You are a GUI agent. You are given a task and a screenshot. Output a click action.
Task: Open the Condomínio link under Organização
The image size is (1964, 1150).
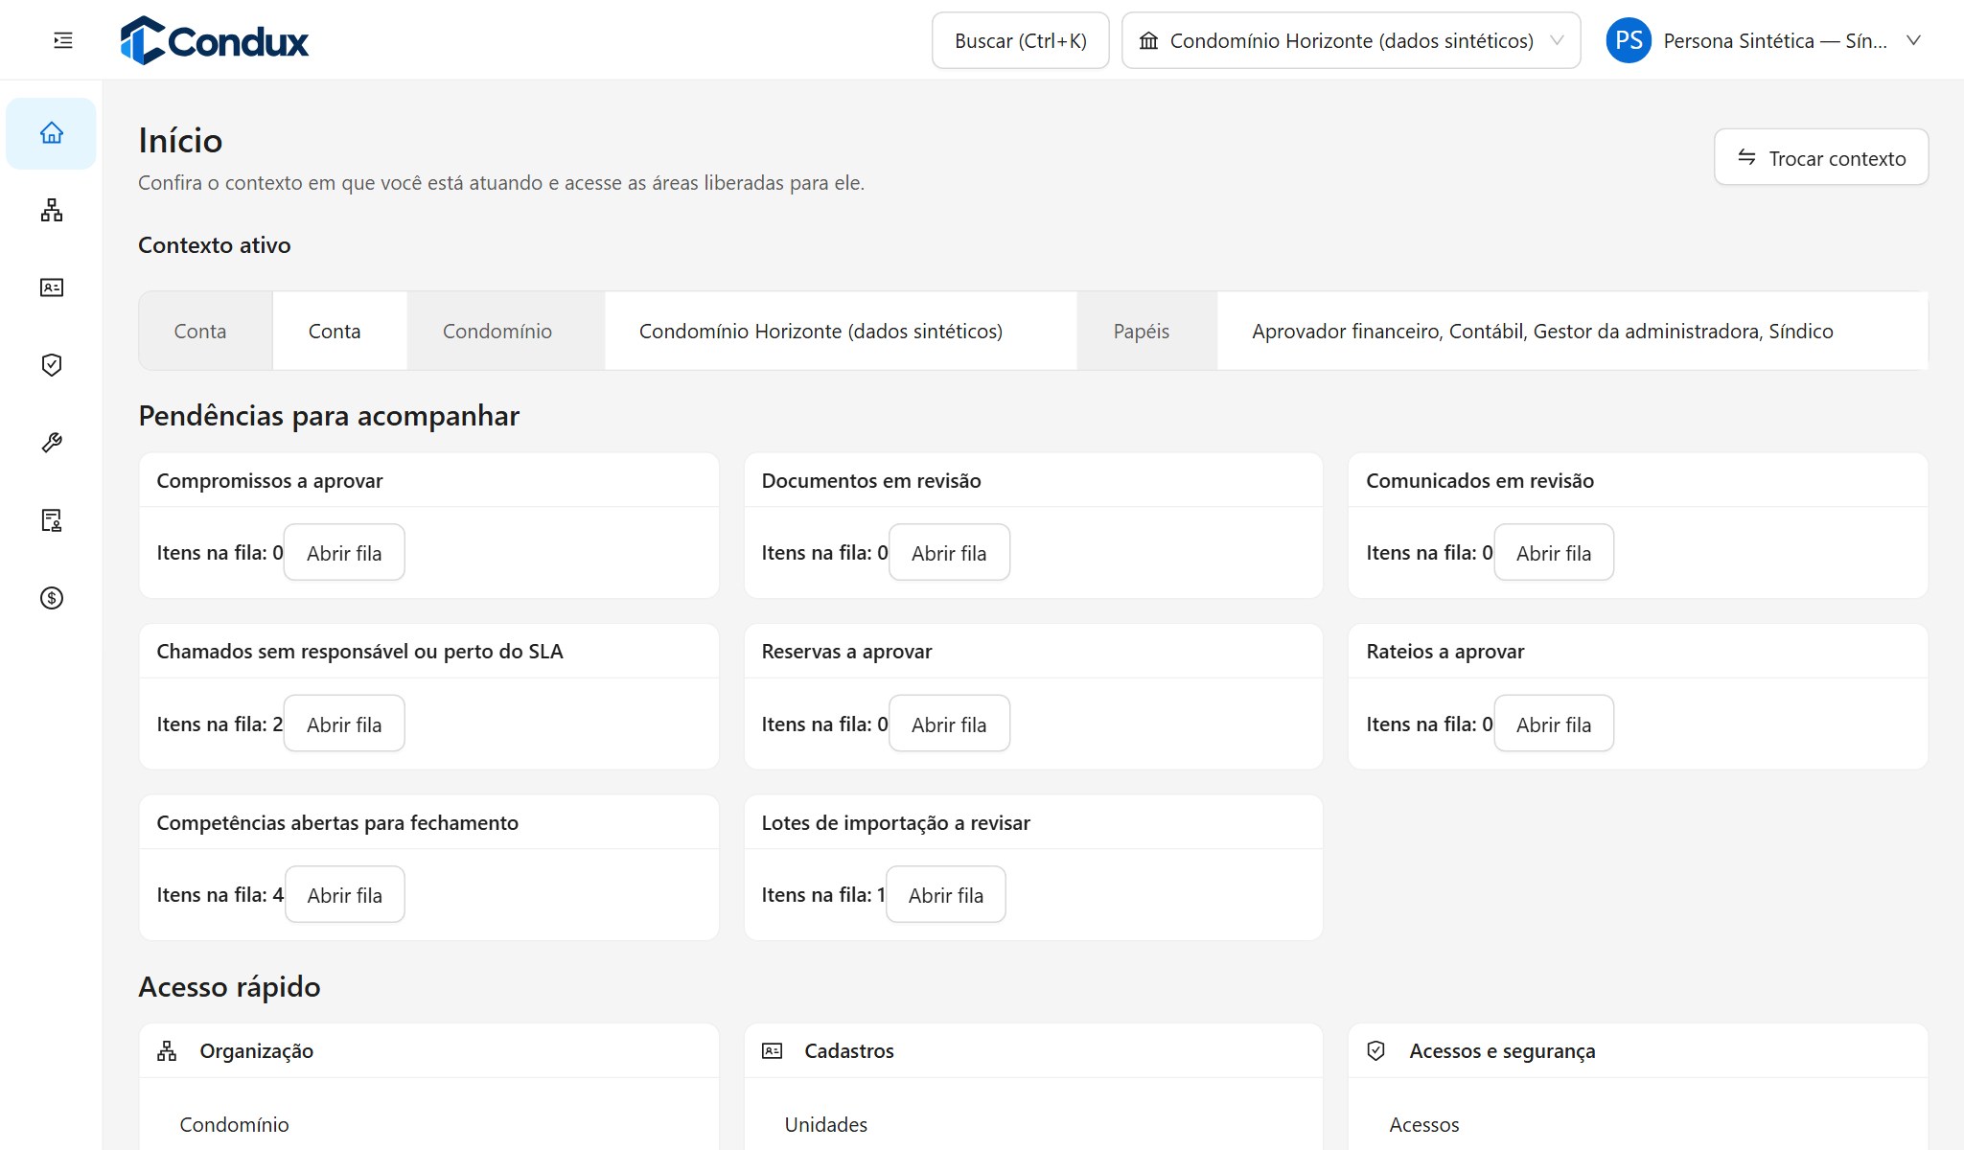point(234,1124)
